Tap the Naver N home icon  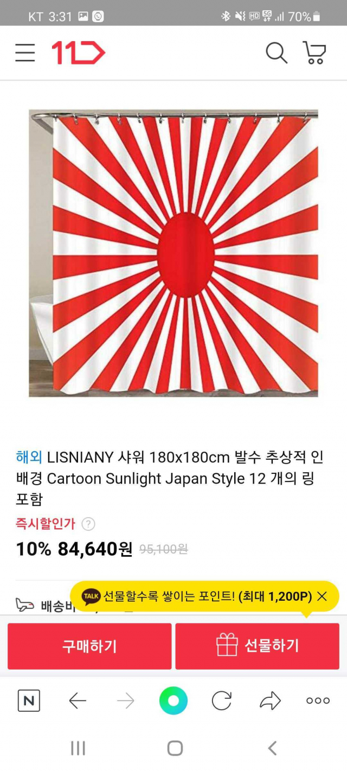click(29, 701)
